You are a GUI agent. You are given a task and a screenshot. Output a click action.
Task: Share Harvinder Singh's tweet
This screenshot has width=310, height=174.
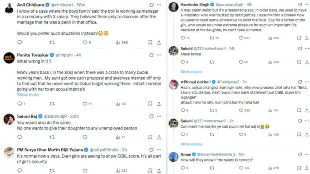pos(307,38)
